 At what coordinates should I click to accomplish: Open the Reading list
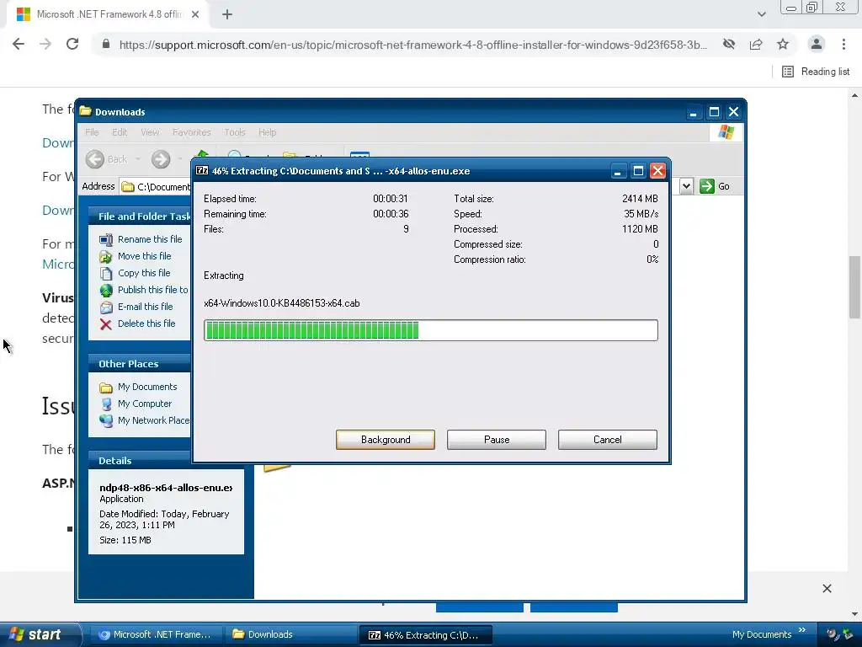click(816, 72)
